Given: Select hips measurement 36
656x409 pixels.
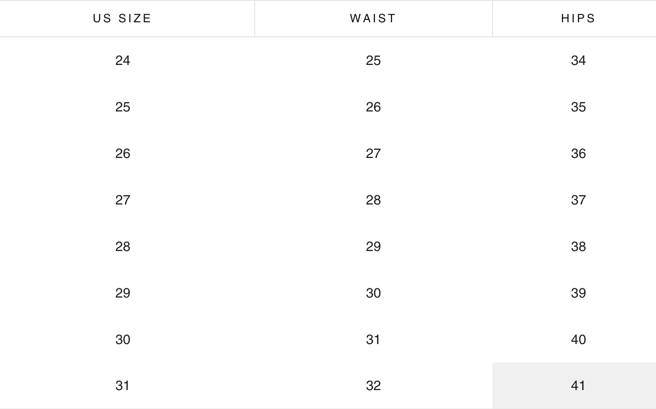Looking at the screenshot, I should point(578,154).
